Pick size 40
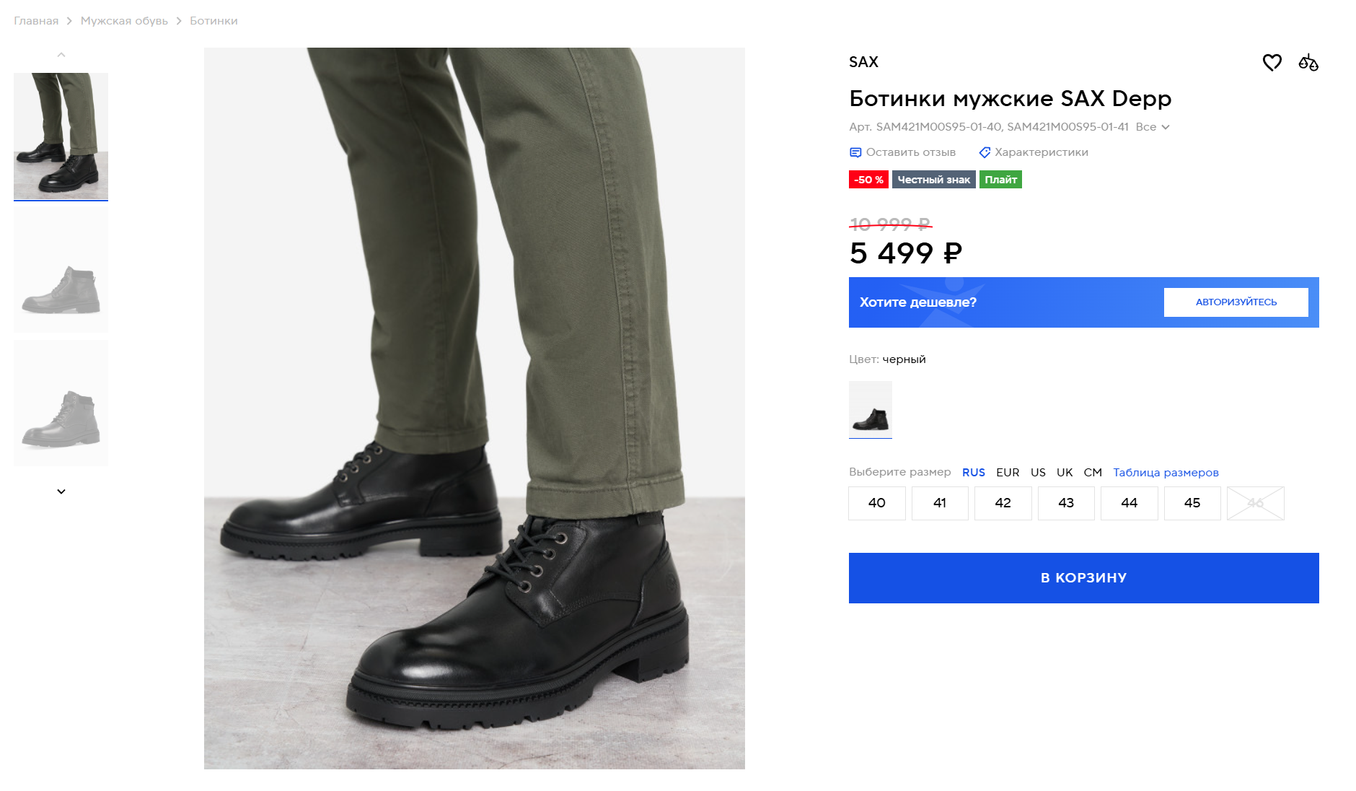1356x791 pixels. pyautogui.click(x=876, y=503)
